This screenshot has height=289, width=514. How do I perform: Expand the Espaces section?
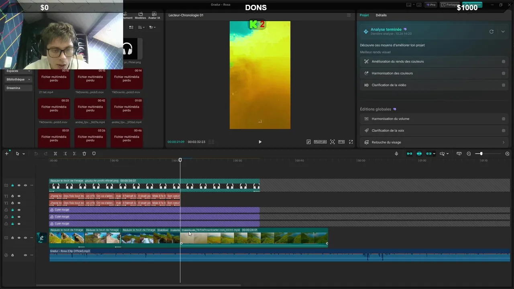click(18, 71)
